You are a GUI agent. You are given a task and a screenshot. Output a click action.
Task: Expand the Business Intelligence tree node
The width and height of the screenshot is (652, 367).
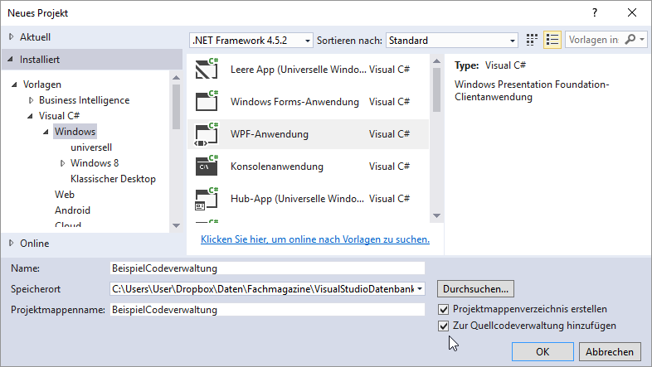(x=32, y=100)
